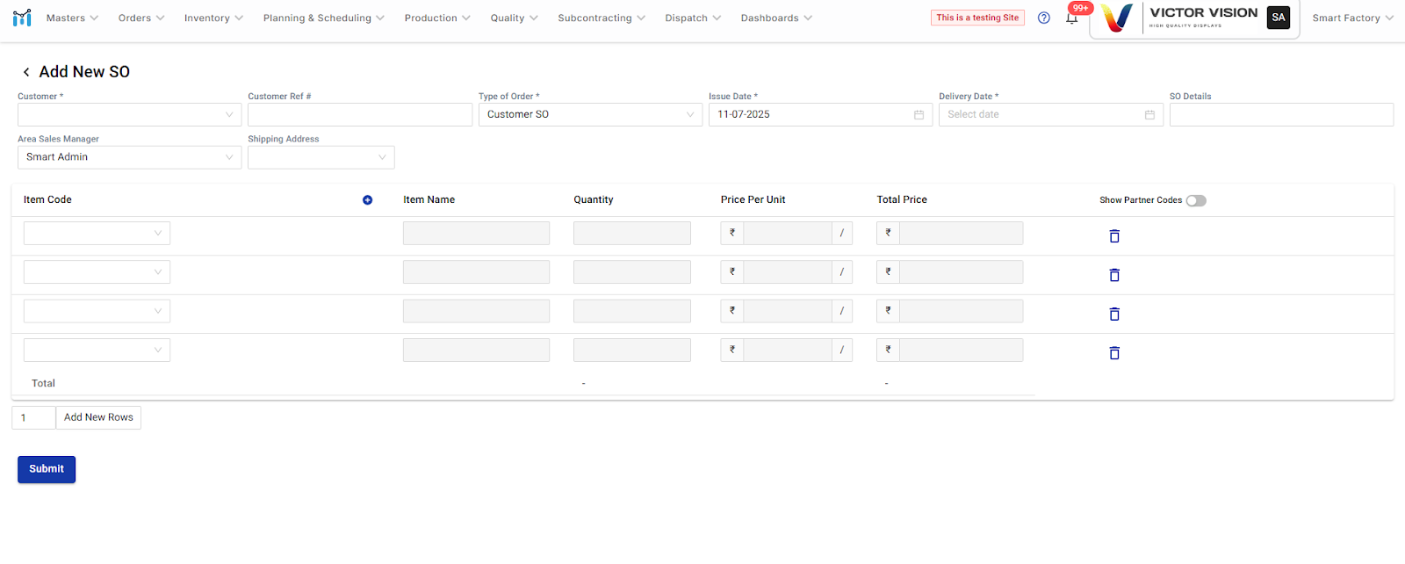Screen dimensions: 1405x564
Task: Click the Submit button
Action: [x=47, y=469]
